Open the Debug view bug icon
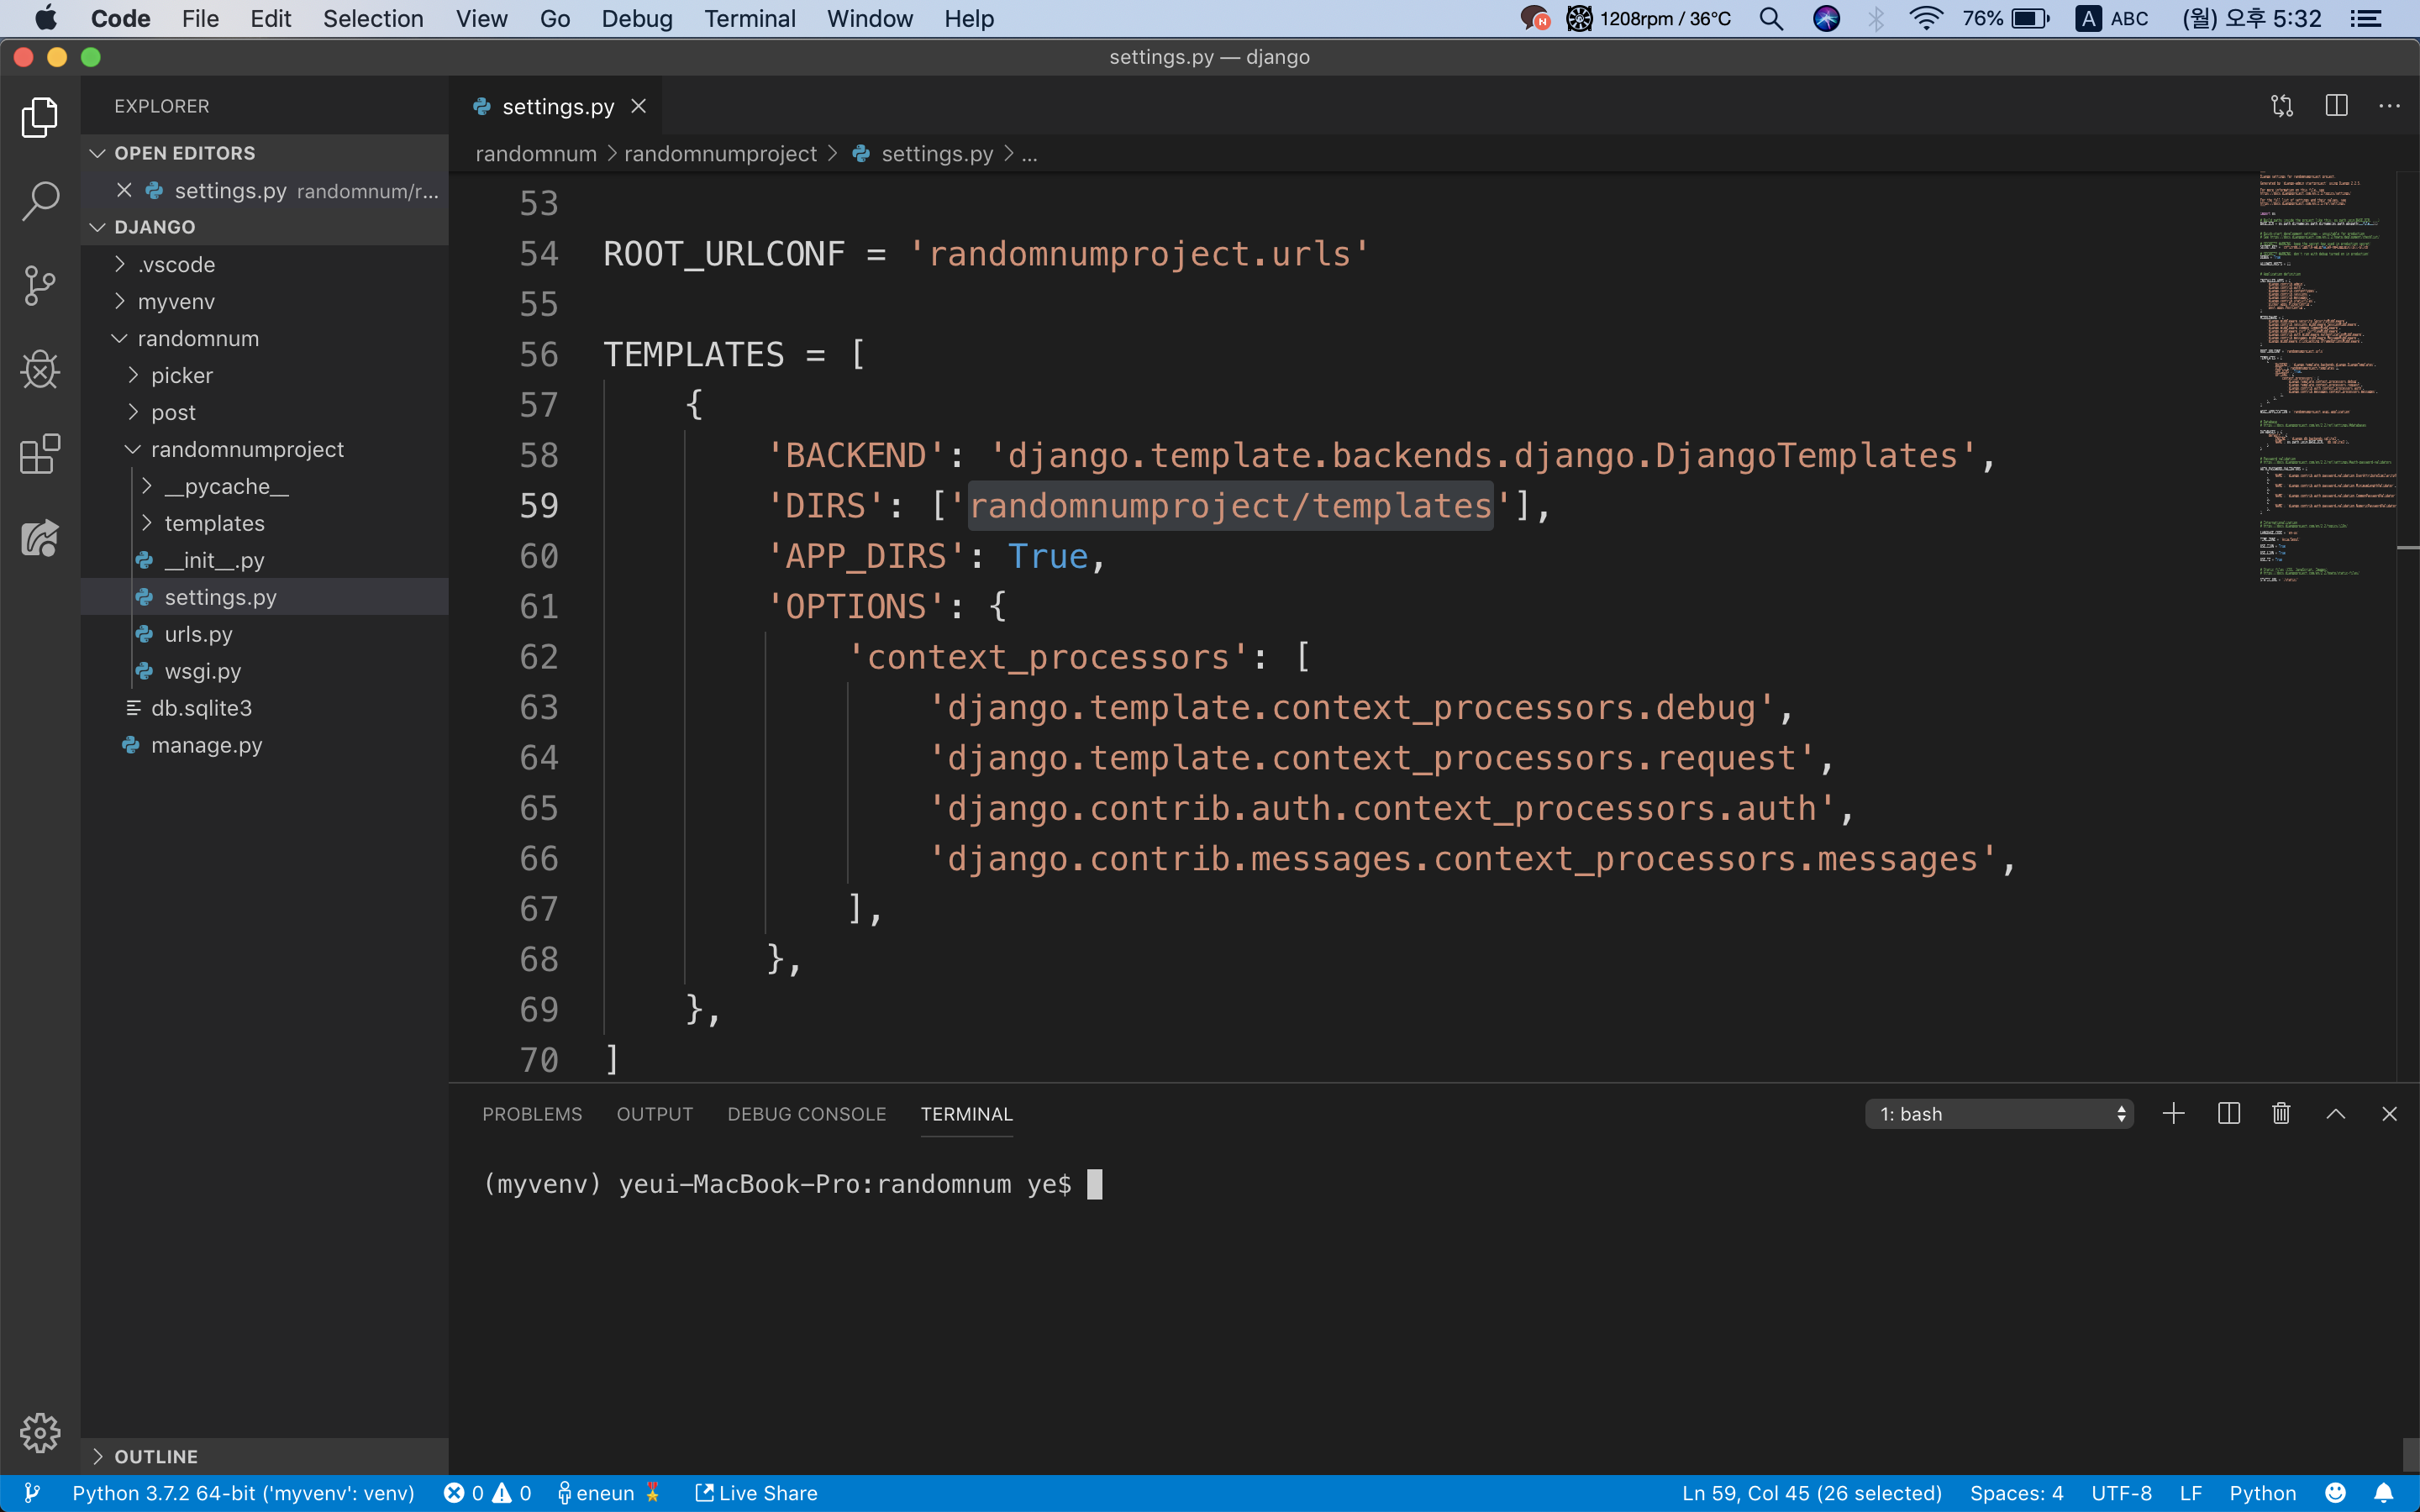 (x=40, y=370)
